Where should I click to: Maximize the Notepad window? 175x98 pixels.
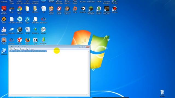tap(84, 47)
